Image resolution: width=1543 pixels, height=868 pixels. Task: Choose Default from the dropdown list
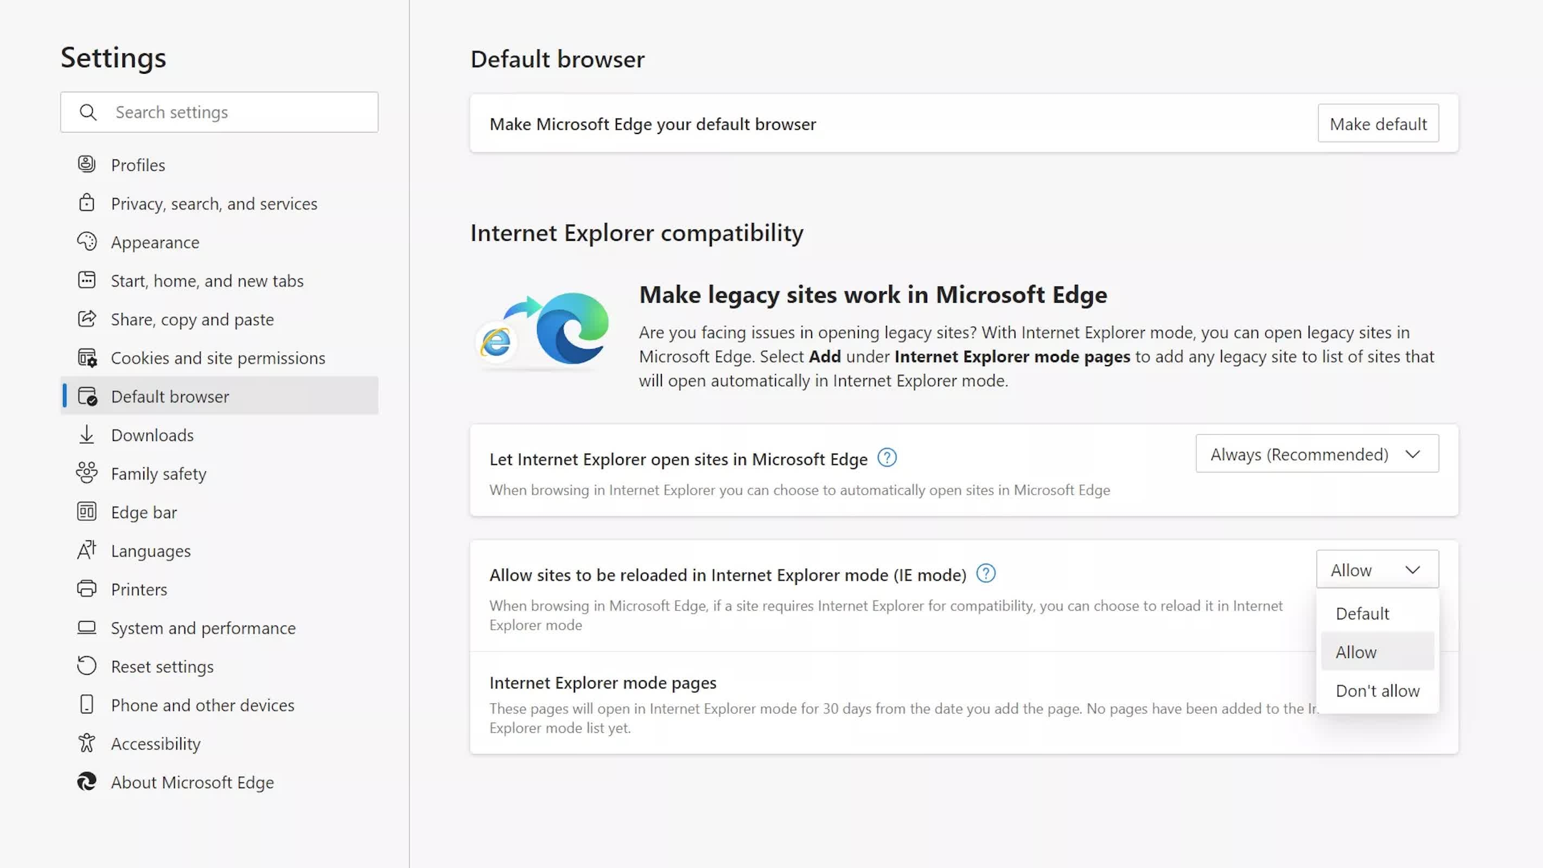tap(1362, 614)
